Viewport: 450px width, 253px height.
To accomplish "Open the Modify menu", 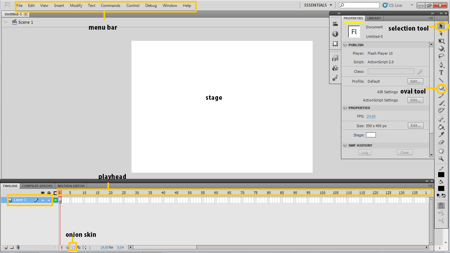I will coord(76,6).
